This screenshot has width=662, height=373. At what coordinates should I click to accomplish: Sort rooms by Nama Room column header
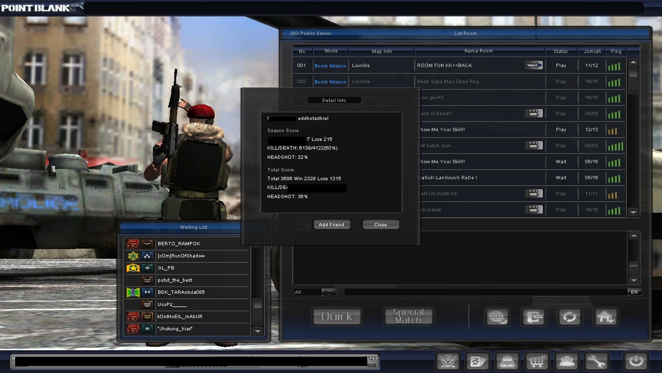point(478,51)
